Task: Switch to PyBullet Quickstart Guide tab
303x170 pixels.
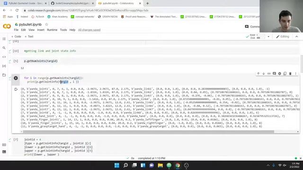Action: (25, 3)
